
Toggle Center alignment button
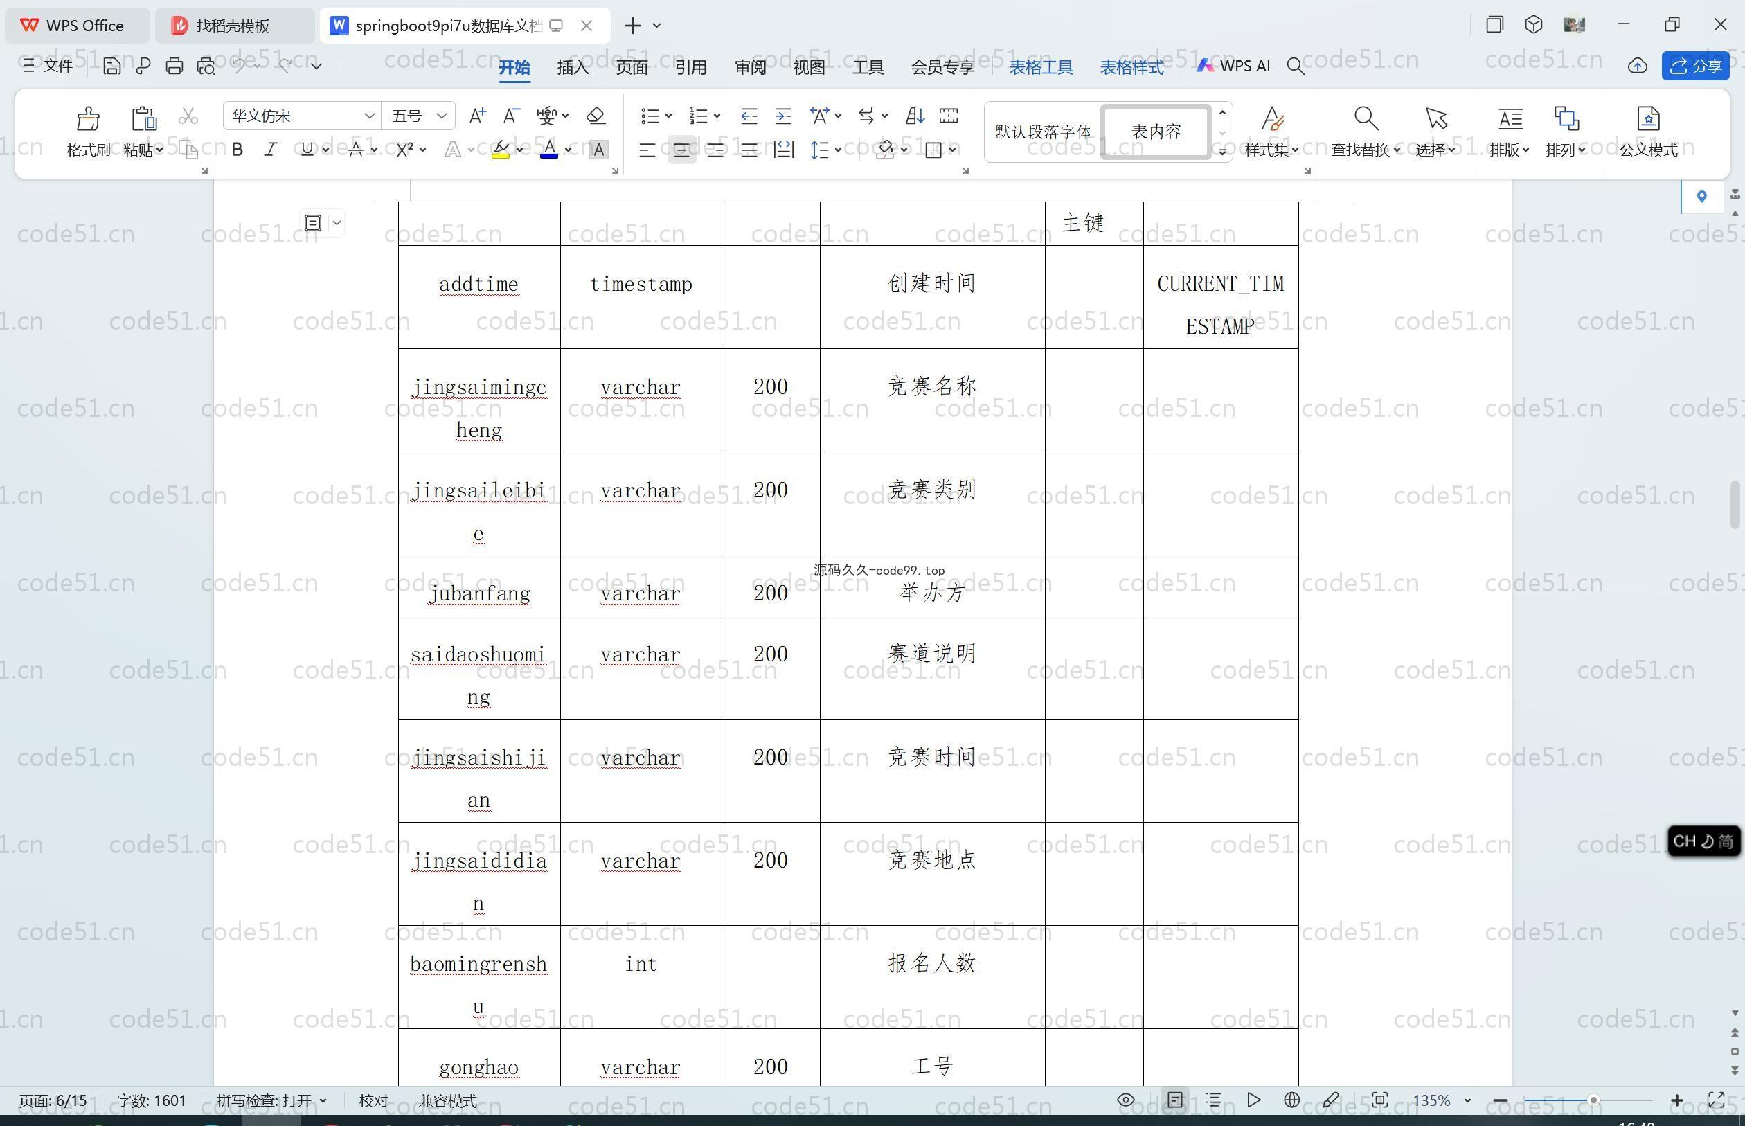pos(681,150)
